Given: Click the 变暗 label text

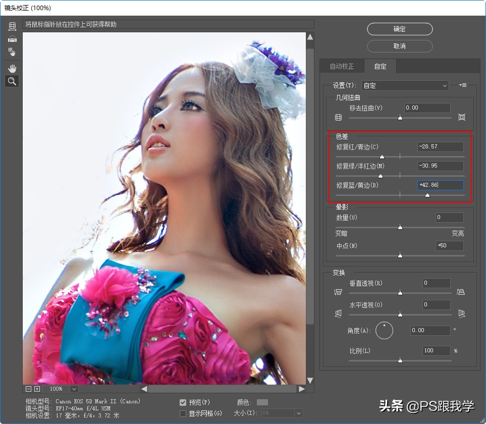Looking at the screenshot, I should 342,233.
